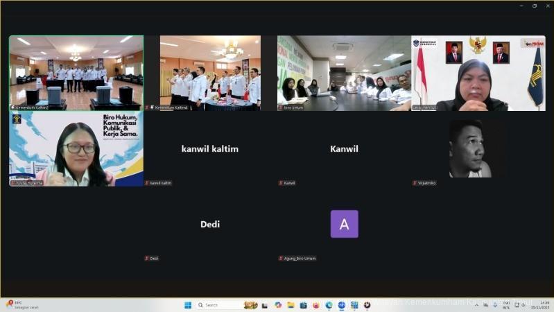Select the 'kanwil kaltim' participant name tile
554x312 pixels.
[x=210, y=149]
